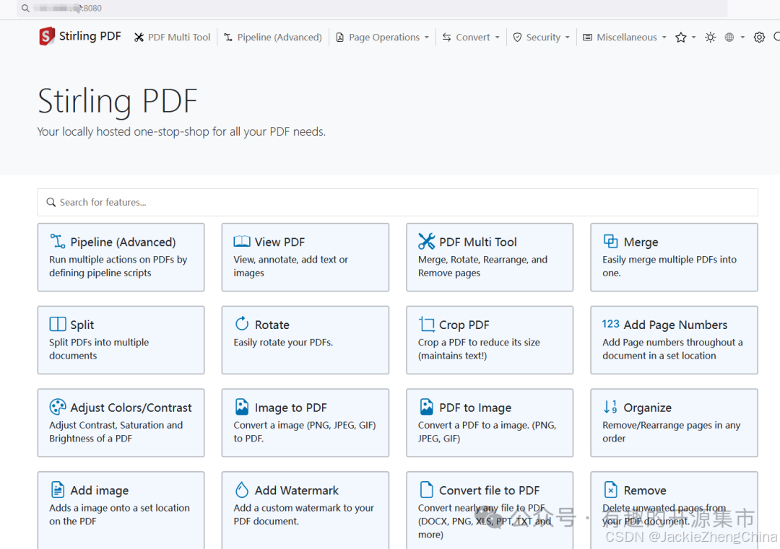The width and height of the screenshot is (780, 549).
Task: Click the Image to PDF card icon
Action: click(242, 406)
